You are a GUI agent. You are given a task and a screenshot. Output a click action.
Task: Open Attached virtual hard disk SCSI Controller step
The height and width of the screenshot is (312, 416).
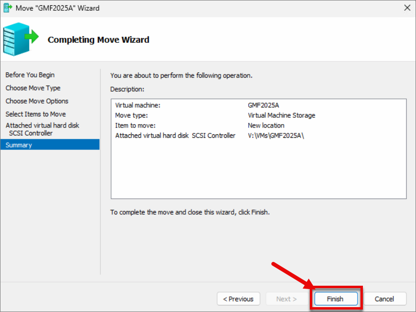[42, 129]
